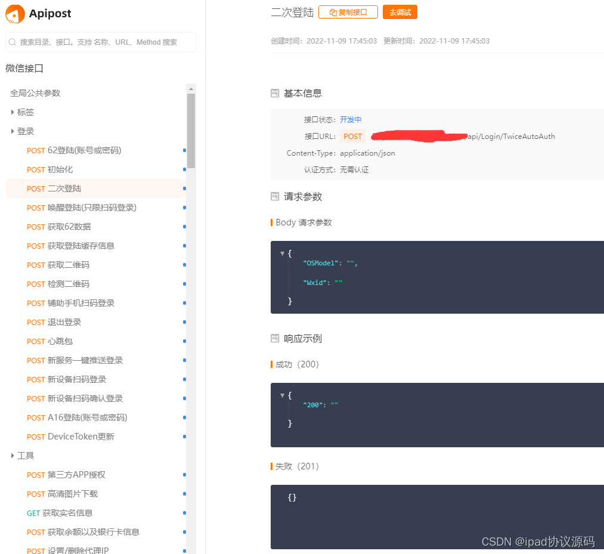Screen dimensions: 604x554
Task: Open POST A16登陆(账号或密码) interface
Action: click(x=95, y=417)
